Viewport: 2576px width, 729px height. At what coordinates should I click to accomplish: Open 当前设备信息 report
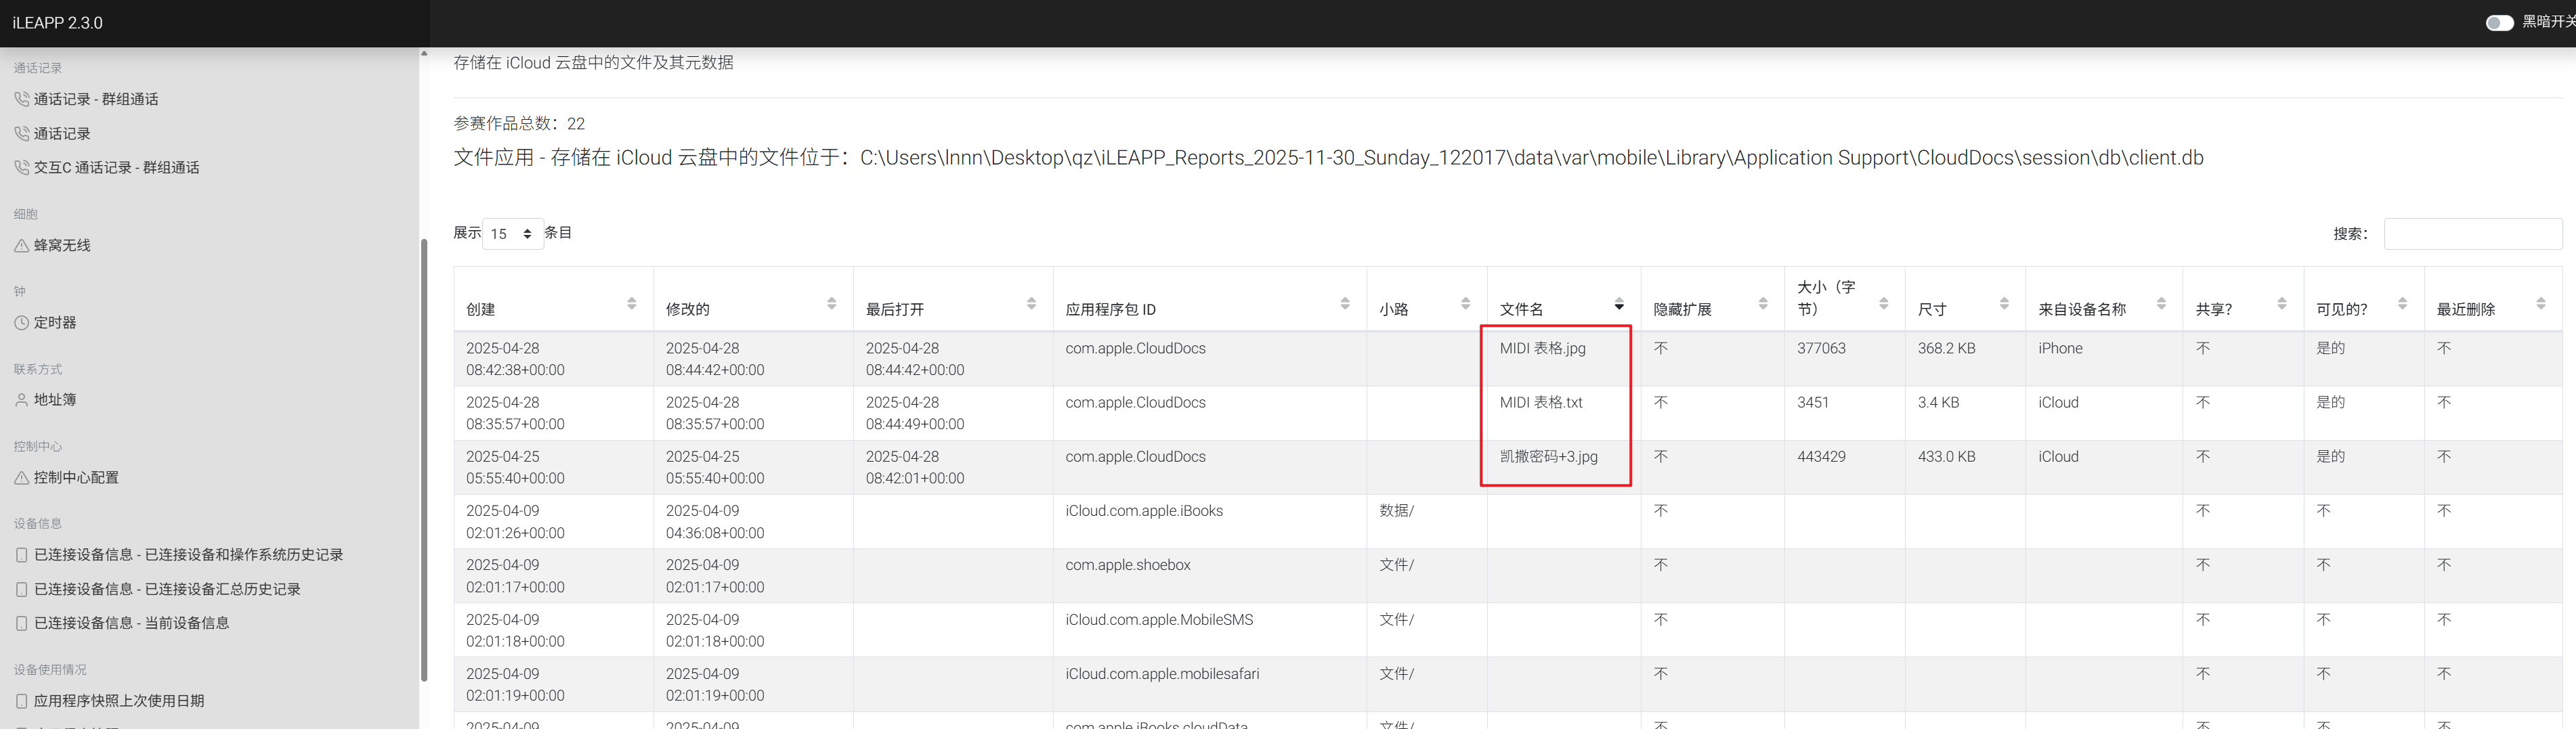click(x=131, y=622)
